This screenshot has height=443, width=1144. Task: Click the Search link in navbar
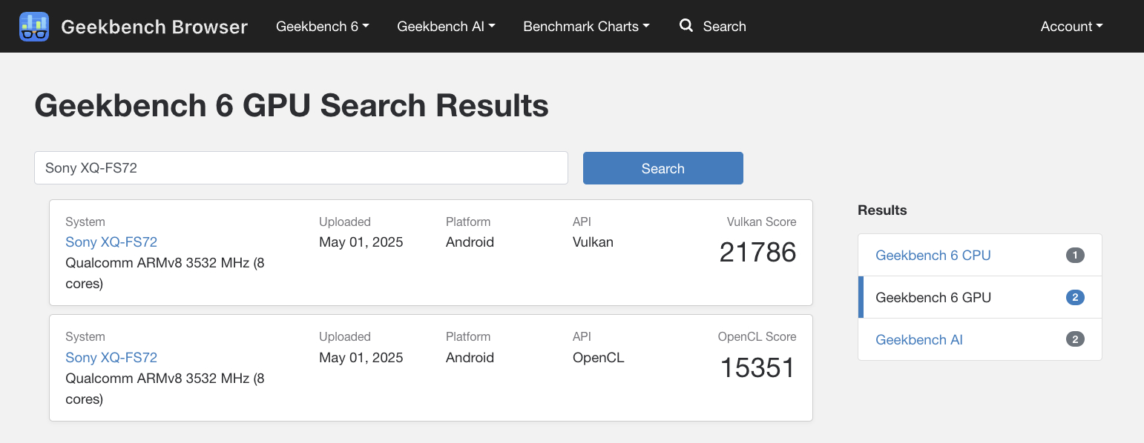pos(724,27)
